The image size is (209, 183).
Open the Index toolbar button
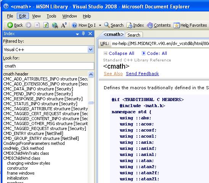click(x=135, y=25)
